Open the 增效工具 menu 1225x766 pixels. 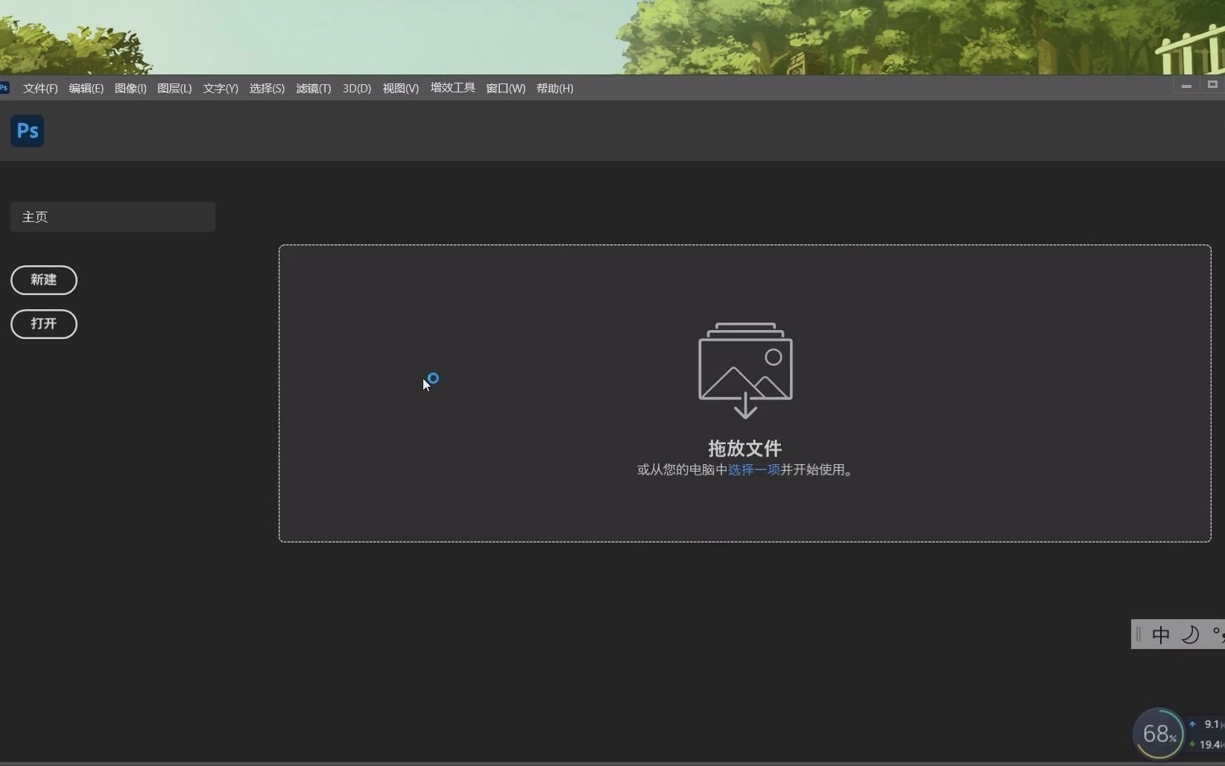(452, 88)
